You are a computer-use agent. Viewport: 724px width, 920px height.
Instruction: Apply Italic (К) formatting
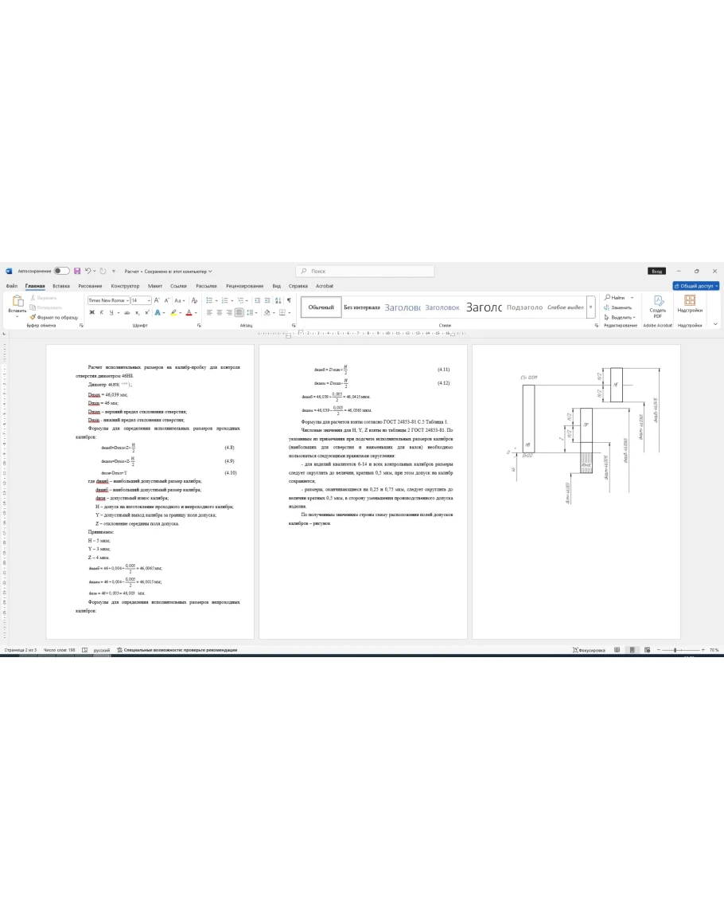click(x=102, y=312)
